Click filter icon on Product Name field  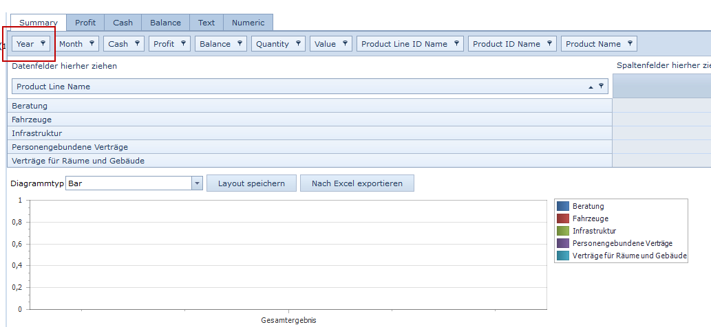tap(630, 44)
